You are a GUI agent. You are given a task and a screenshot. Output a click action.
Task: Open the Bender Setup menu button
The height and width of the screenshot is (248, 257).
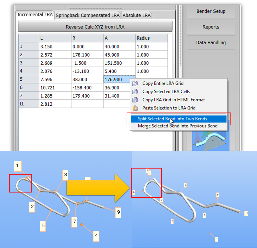coord(211,11)
